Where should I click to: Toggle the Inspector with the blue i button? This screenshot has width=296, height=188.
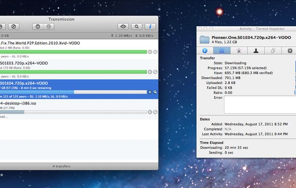pos(150,27)
